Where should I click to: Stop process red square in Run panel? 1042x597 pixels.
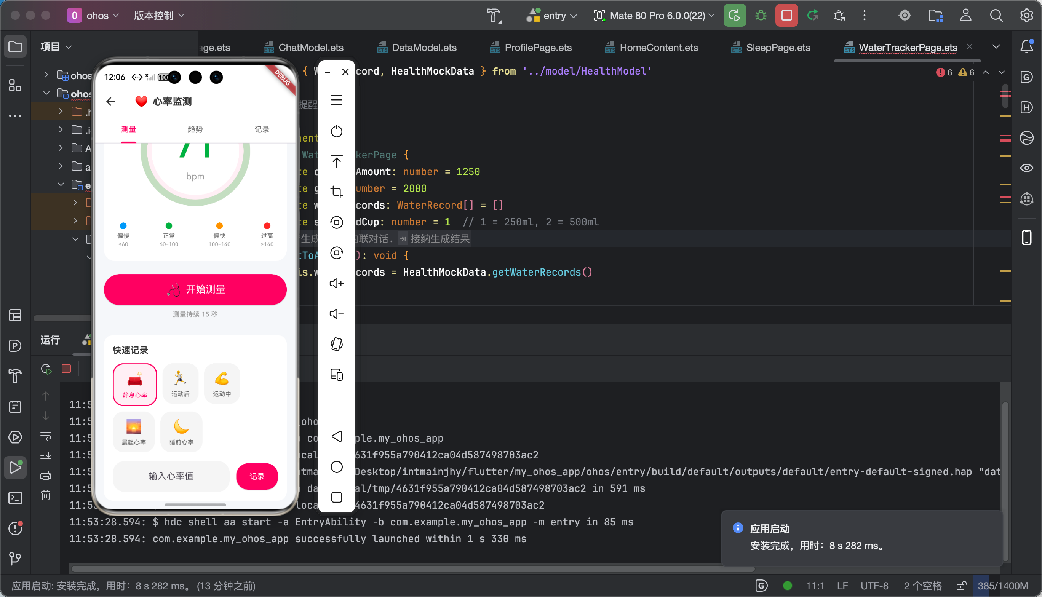[66, 369]
